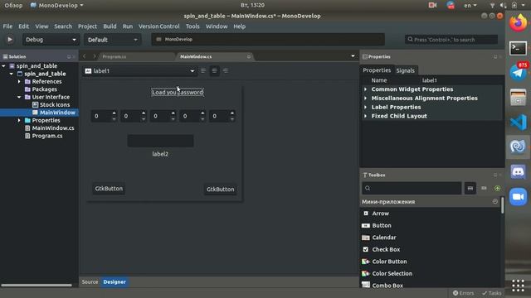
Task: Show the Errors pad in status bar
Action: 464,293
